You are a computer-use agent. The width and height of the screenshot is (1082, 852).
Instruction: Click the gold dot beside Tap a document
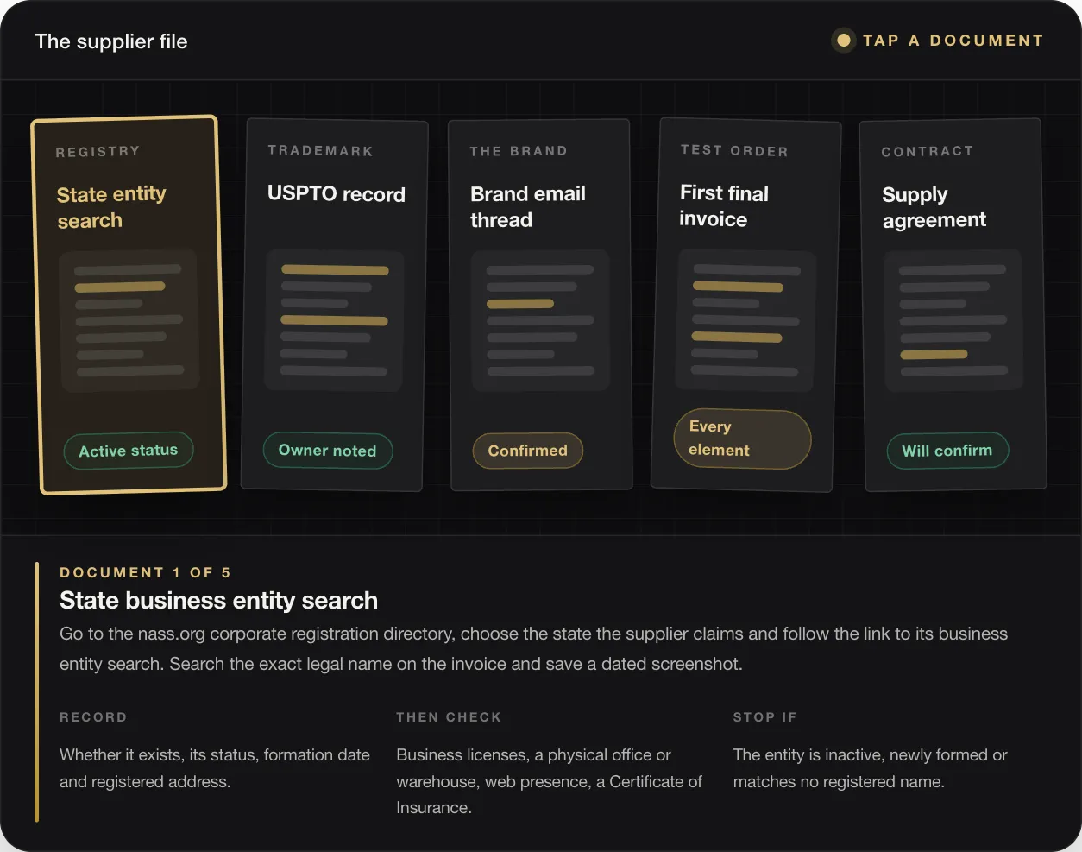click(x=844, y=41)
